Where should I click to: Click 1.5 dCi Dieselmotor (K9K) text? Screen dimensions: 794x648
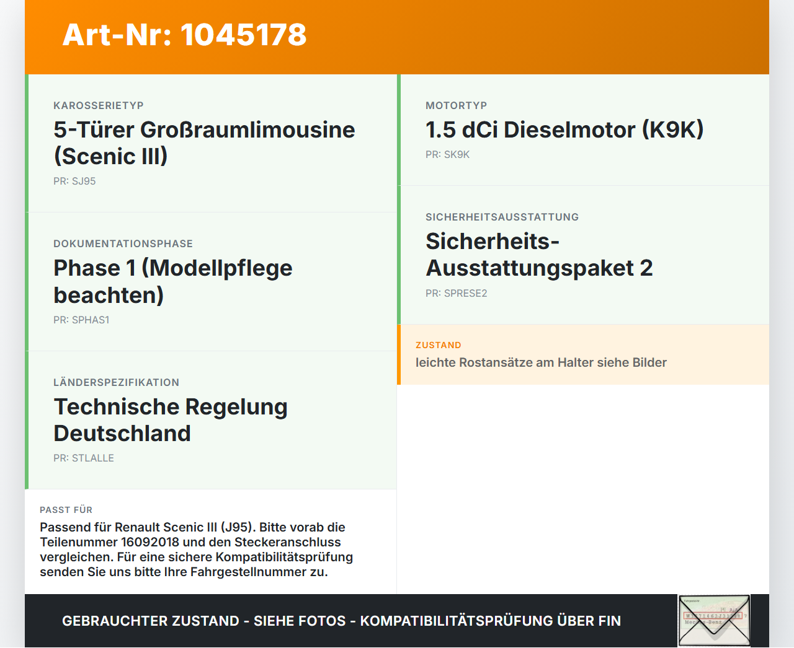(564, 129)
